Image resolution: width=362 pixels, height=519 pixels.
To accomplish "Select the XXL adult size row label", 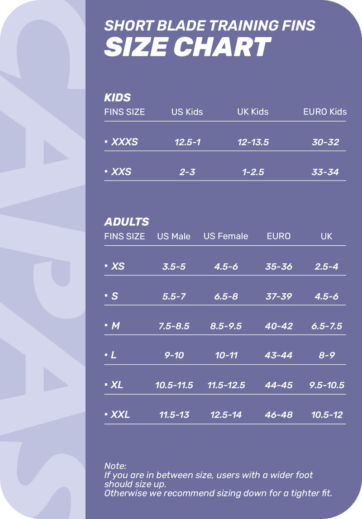I will [120, 414].
